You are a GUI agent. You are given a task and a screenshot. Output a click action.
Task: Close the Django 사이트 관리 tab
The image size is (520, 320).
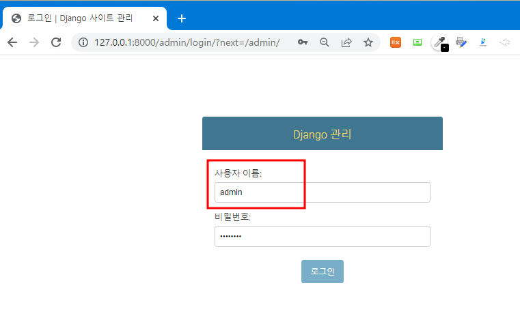point(156,18)
